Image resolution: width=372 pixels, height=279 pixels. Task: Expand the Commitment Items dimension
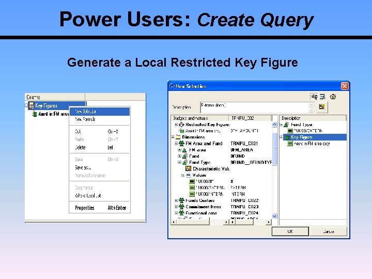click(176, 207)
